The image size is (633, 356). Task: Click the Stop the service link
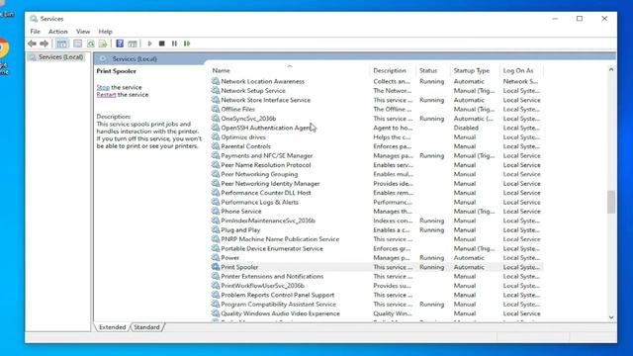103,87
